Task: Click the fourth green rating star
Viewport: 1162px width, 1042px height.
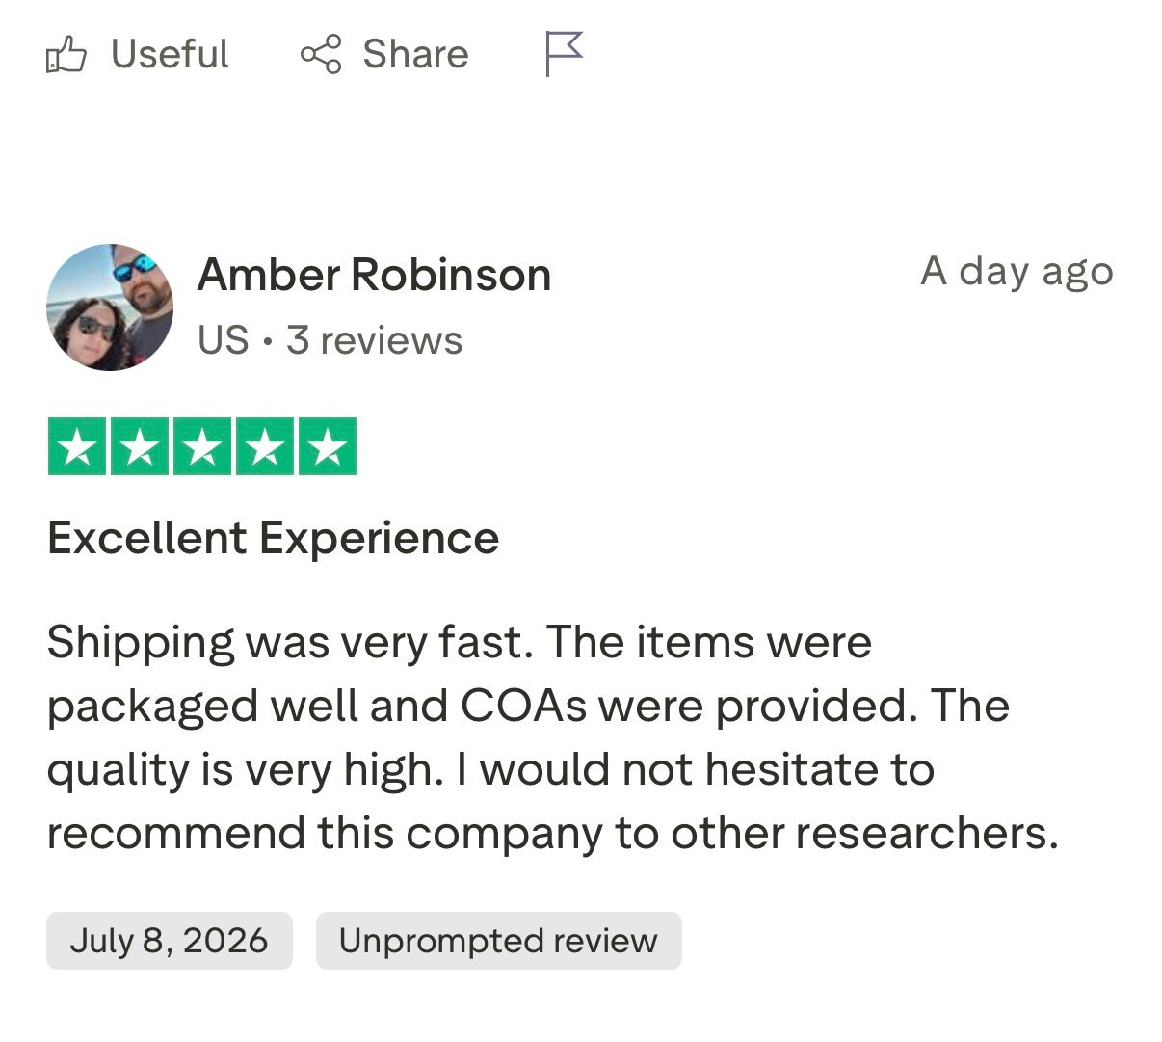Action: pyautogui.click(x=265, y=446)
